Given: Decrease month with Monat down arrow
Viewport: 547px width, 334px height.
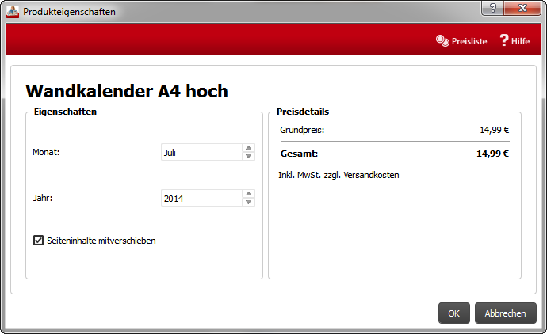Looking at the screenshot, I should 248,156.
